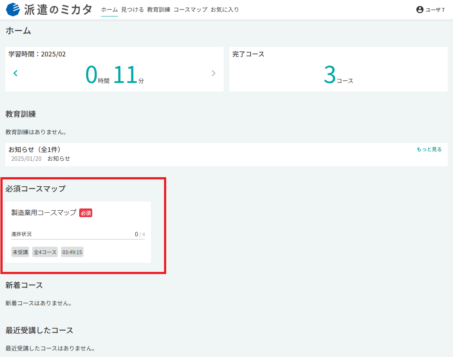Click the もっと見る link
This screenshot has height=357, width=453.
tap(429, 149)
